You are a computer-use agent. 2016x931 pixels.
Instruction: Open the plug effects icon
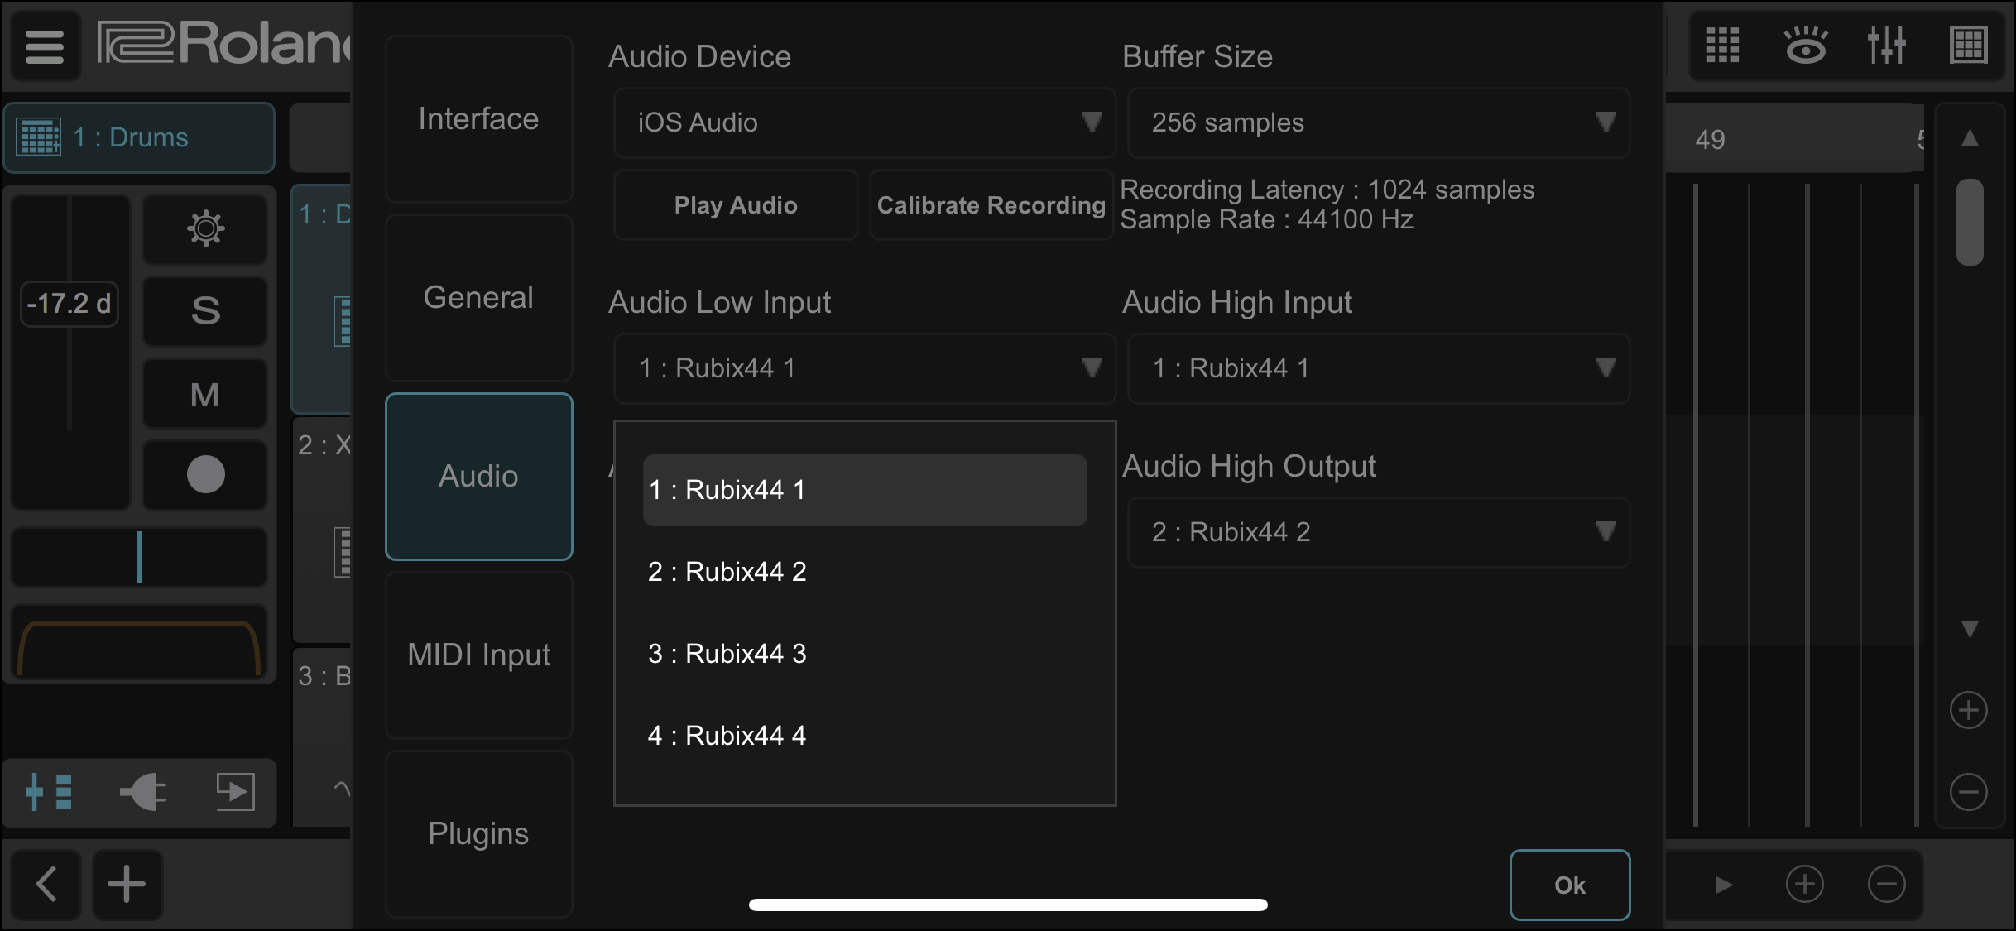click(x=142, y=792)
